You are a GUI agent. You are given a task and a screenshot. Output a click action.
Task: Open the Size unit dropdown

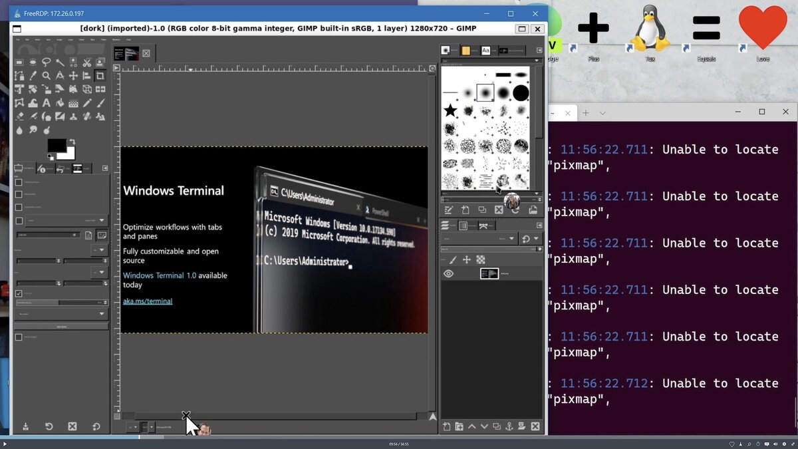point(99,272)
